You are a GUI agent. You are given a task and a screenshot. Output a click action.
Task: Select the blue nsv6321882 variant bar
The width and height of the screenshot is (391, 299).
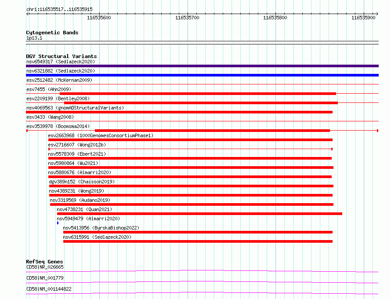tap(202, 75)
